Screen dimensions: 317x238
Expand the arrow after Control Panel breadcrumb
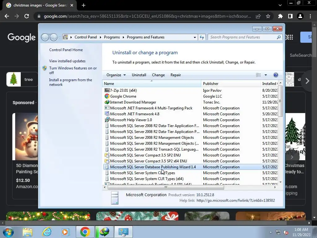point(101,37)
